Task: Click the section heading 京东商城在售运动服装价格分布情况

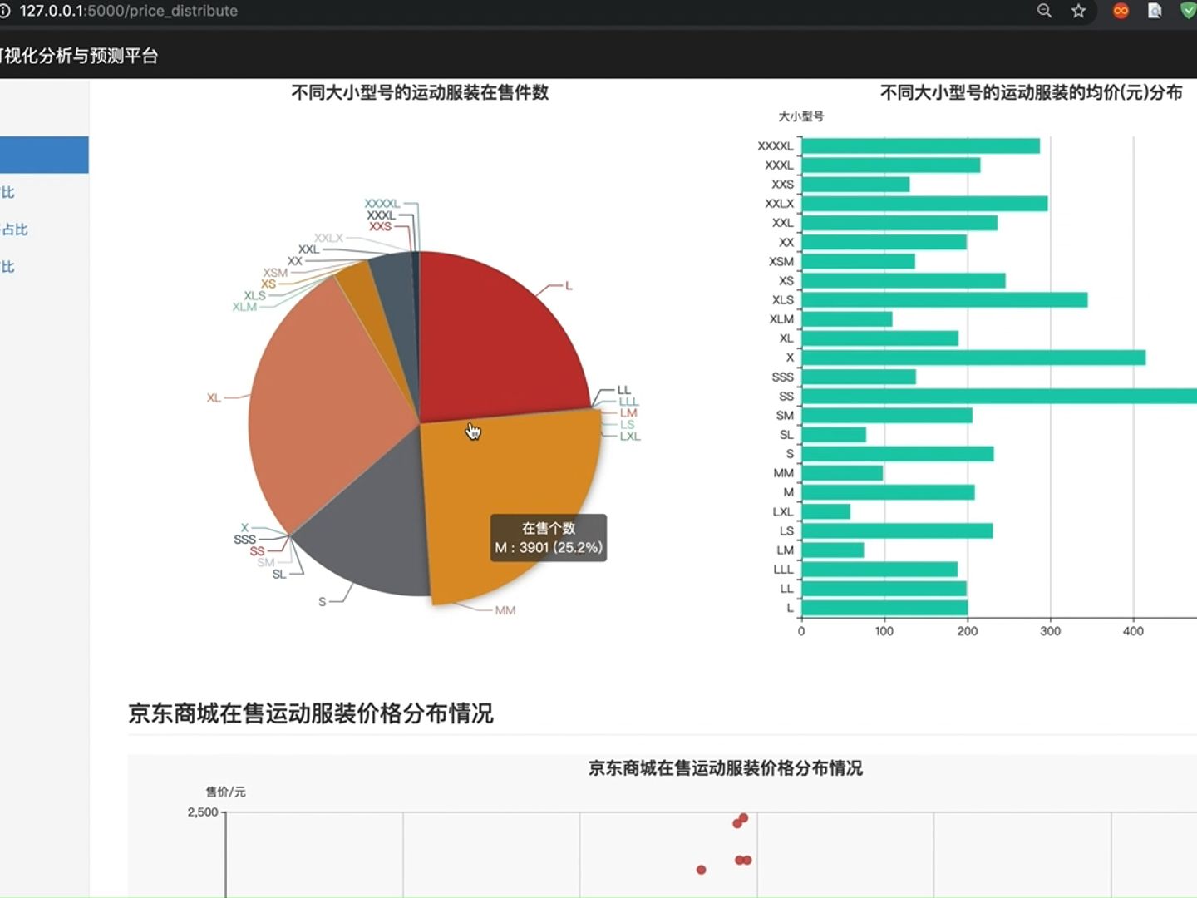Action: [x=311, y=713]
